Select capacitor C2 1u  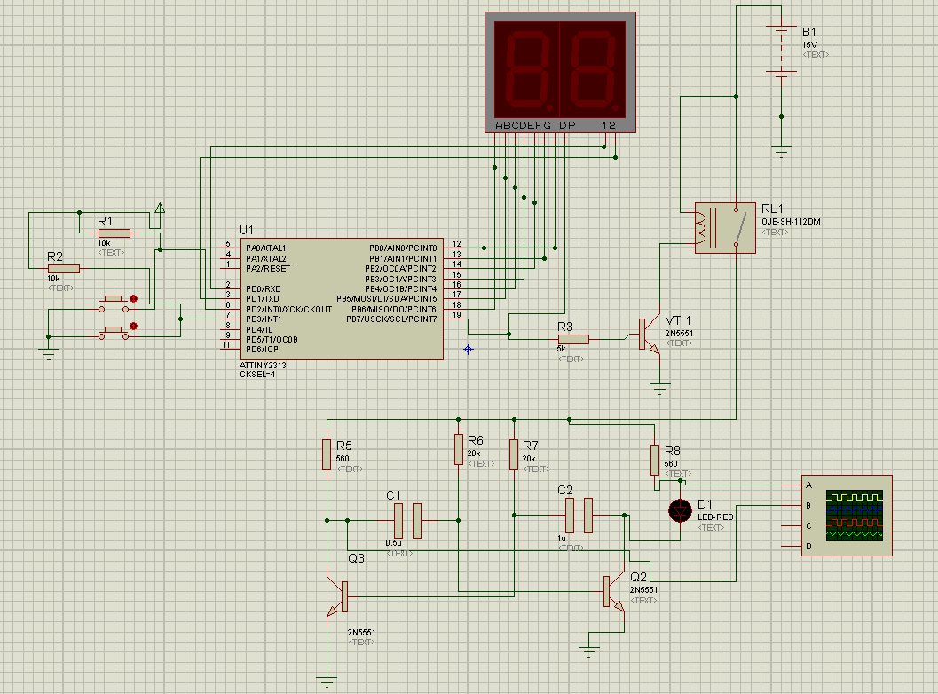coord(578,515)
